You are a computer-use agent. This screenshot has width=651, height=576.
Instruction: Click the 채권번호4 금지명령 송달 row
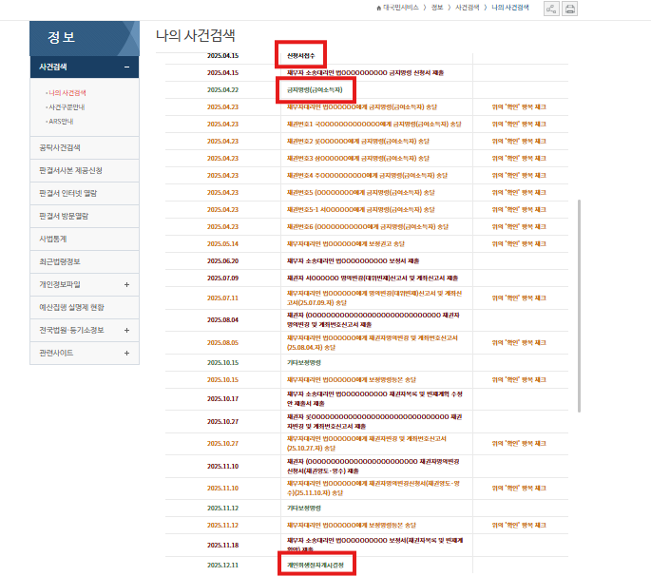pyautogui.click(x=368, y=176)
